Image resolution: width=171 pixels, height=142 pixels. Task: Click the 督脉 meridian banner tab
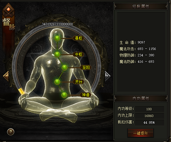tap(9, 24)
